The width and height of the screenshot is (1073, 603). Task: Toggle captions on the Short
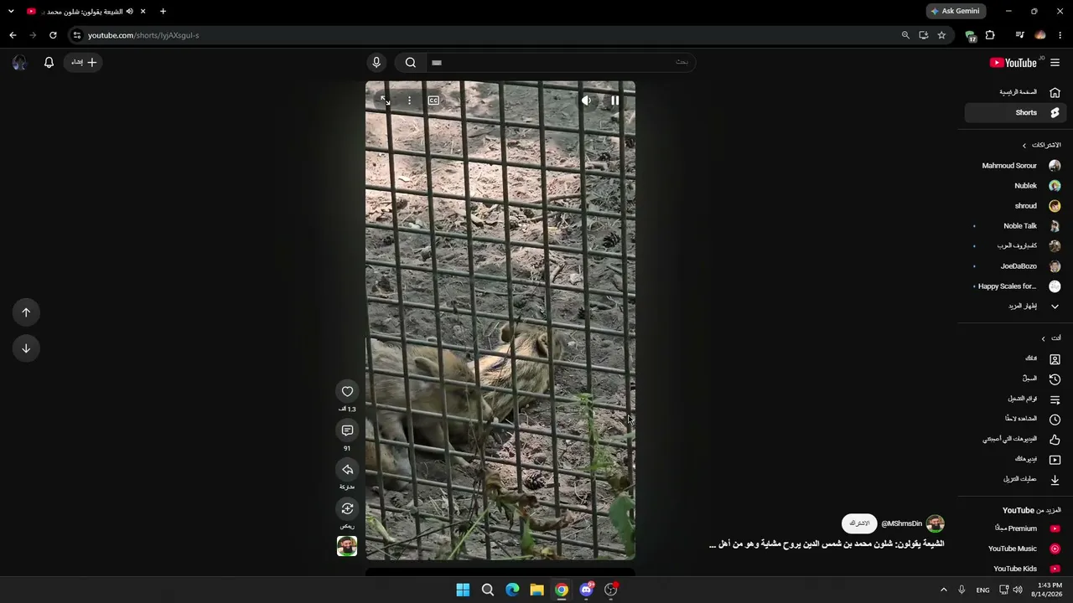click(433, 100)
